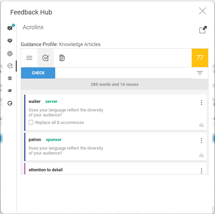The image size is (215, 214).
Task: Open the comments speech bubble panel
Action: (10, 41)
